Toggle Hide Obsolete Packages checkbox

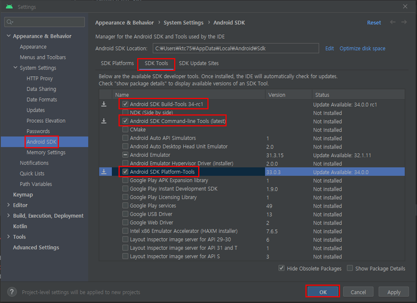tap(281, 268)
